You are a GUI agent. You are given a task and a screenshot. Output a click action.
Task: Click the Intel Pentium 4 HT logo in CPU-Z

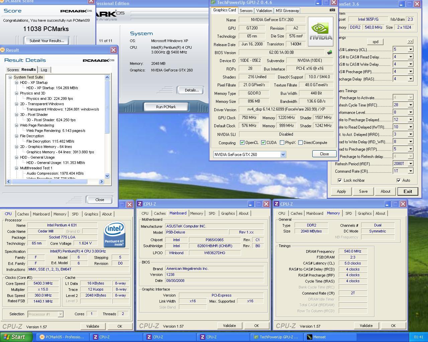pos(115,234)
